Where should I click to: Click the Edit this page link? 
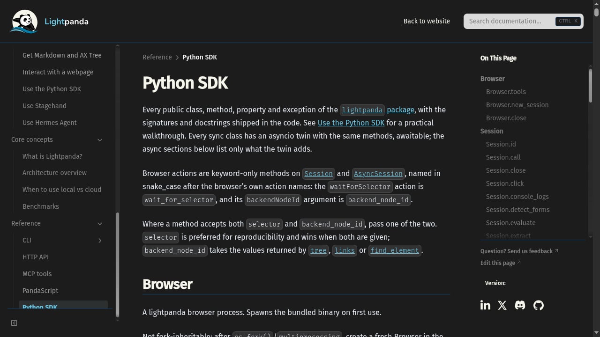point(501,263)
